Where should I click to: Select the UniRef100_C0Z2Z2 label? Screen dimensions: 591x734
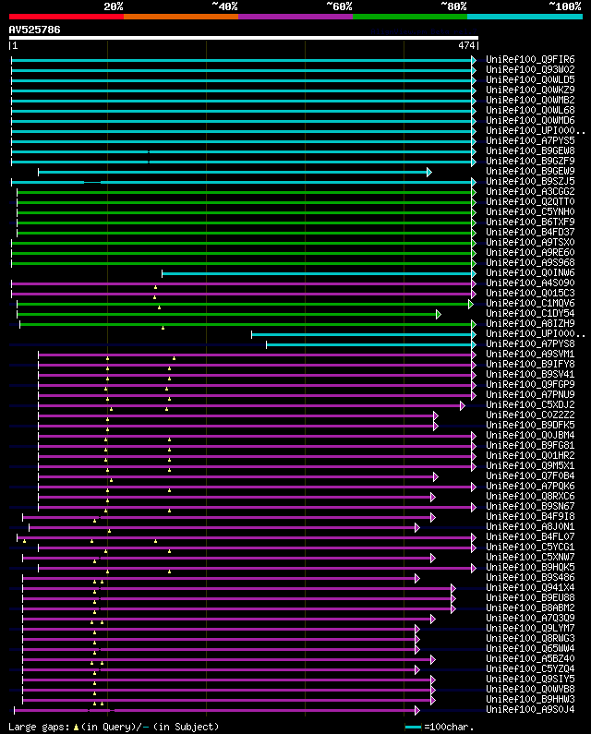coord(530,415)
